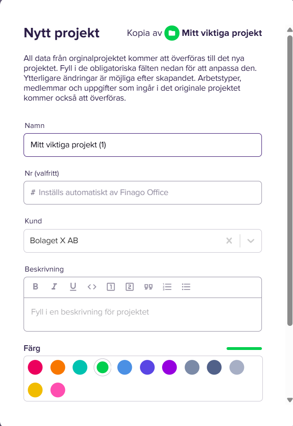Clear the selected customer Bolaget X AB

coord(229,241)
